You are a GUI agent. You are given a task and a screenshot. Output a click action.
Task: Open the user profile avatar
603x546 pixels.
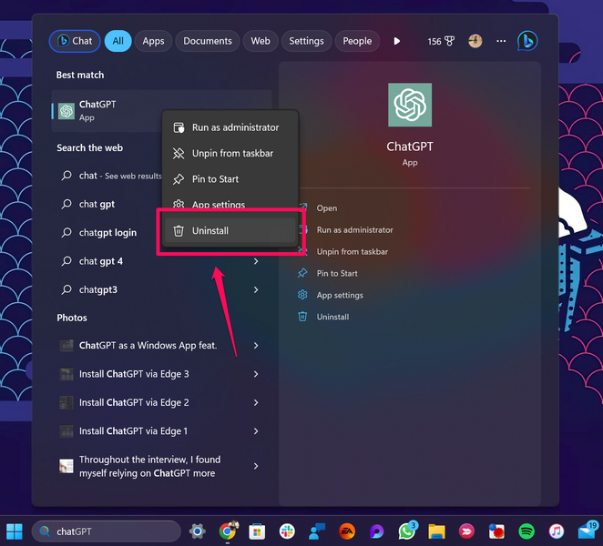coord(475,41)
